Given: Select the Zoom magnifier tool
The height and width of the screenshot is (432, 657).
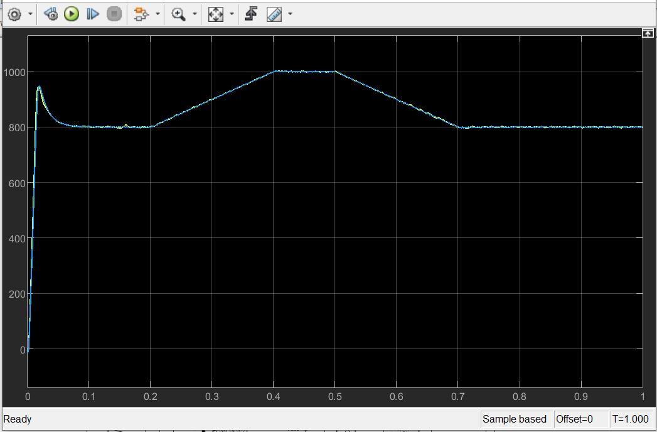Looking at the screenshot, I should (178, 14).
